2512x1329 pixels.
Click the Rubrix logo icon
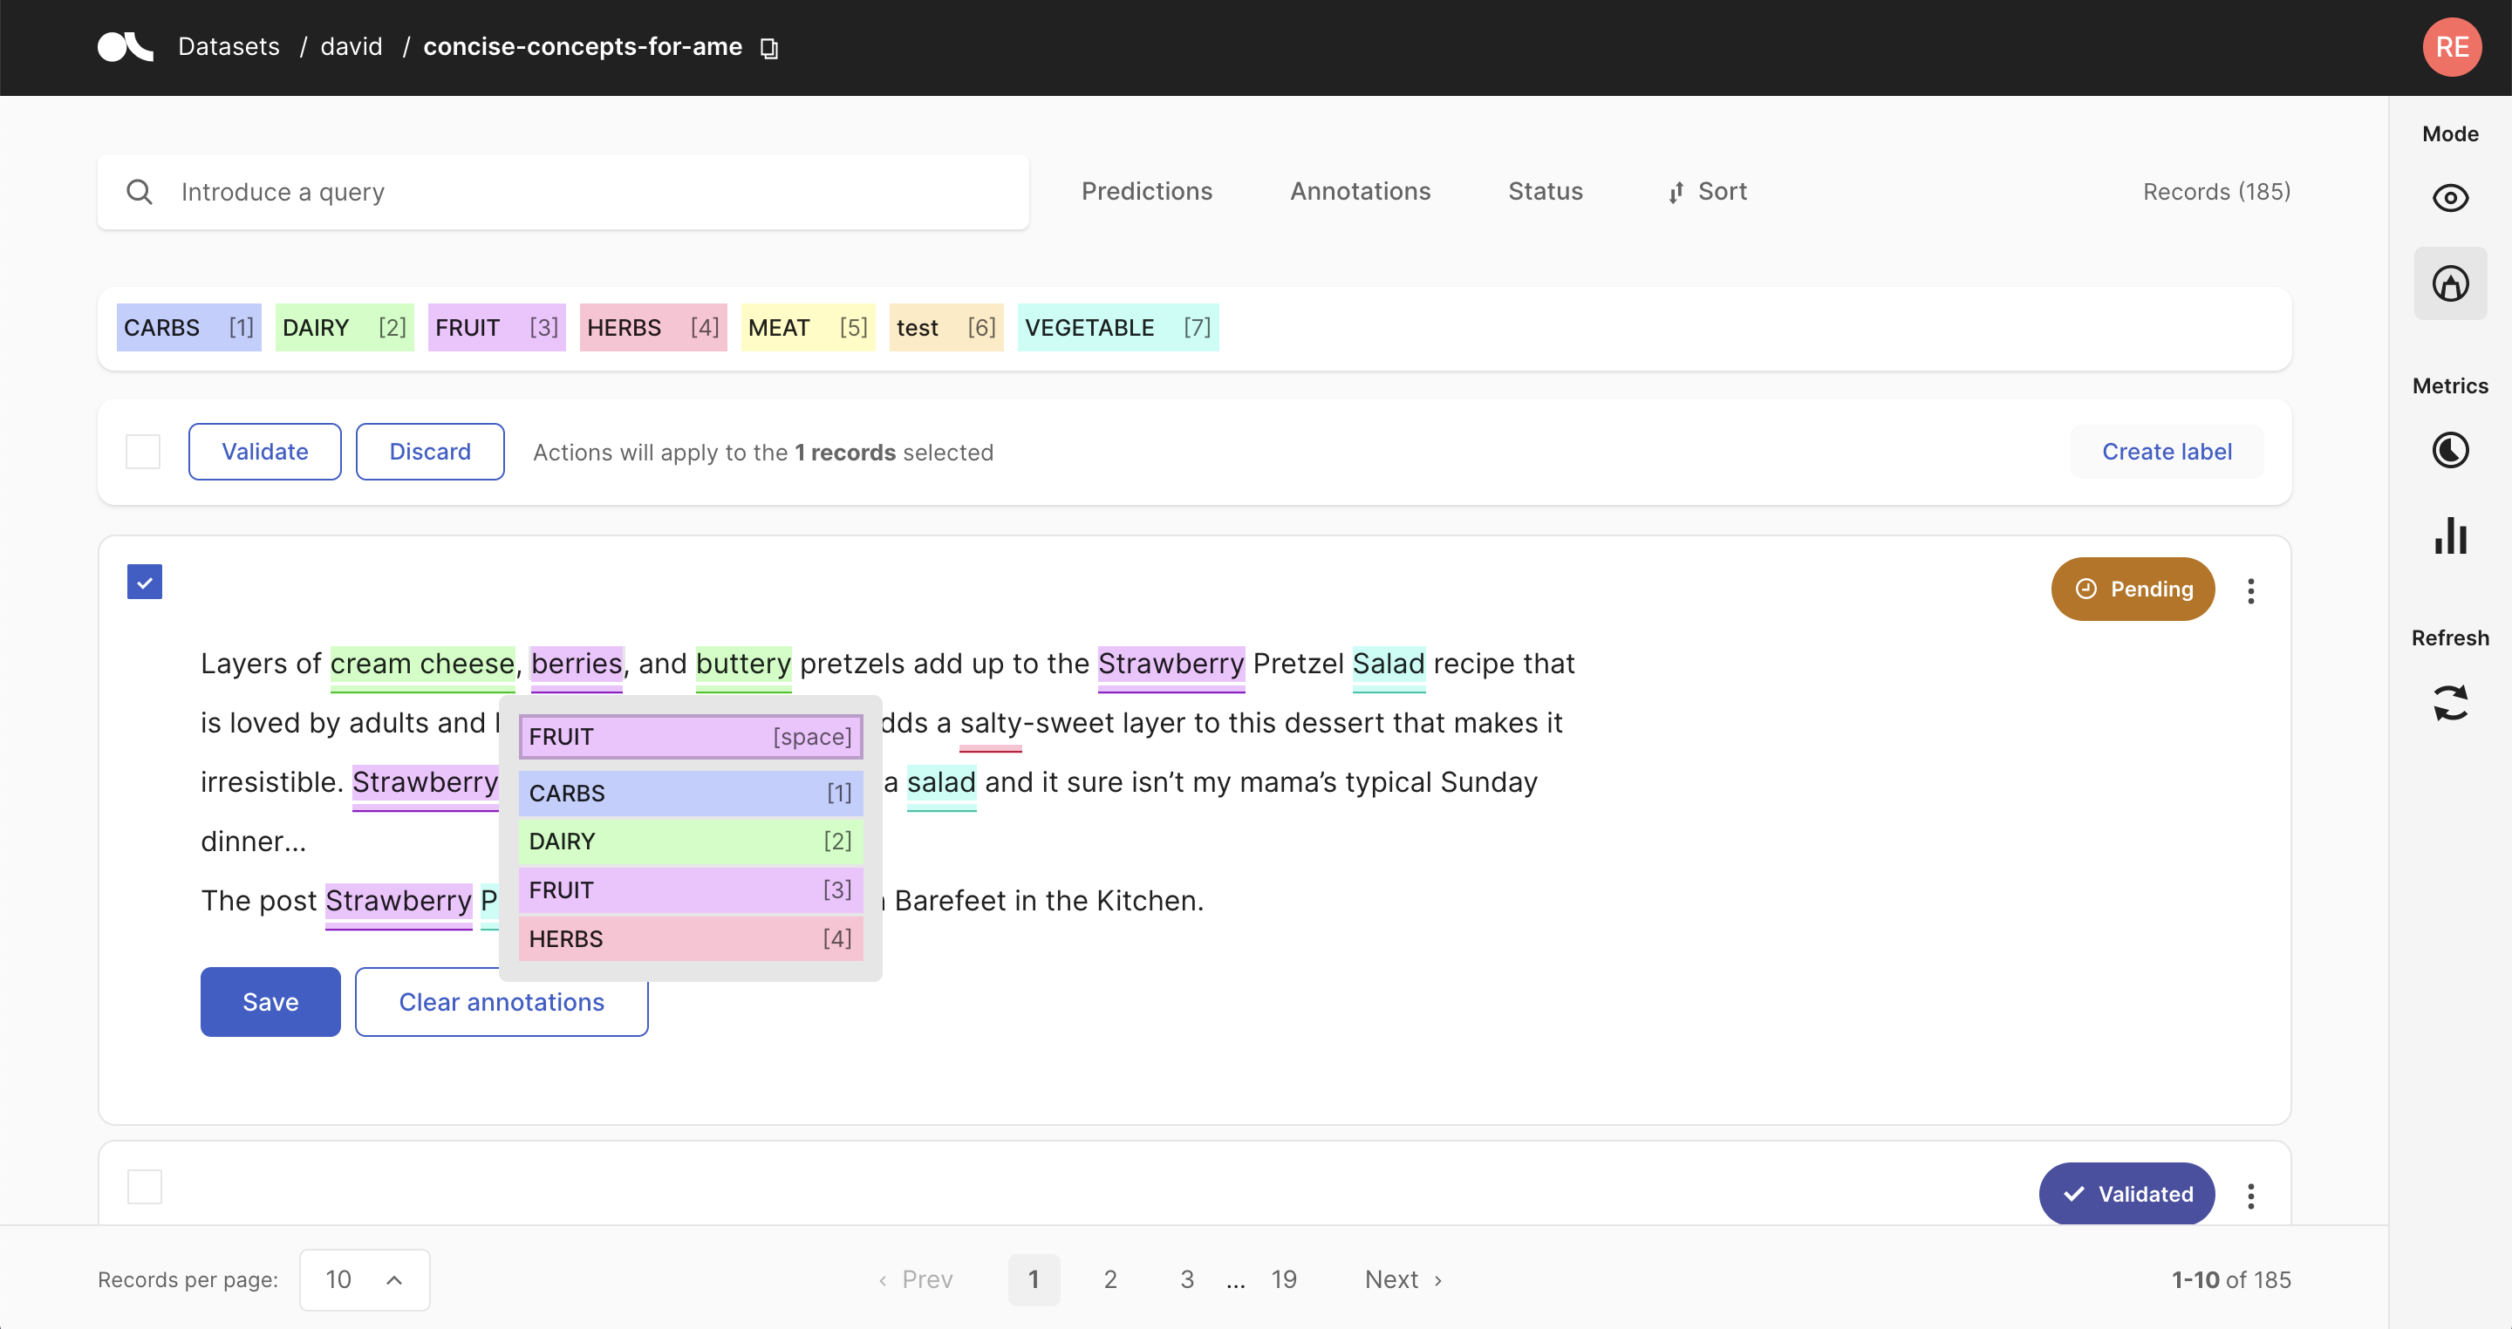click(125, 47)
